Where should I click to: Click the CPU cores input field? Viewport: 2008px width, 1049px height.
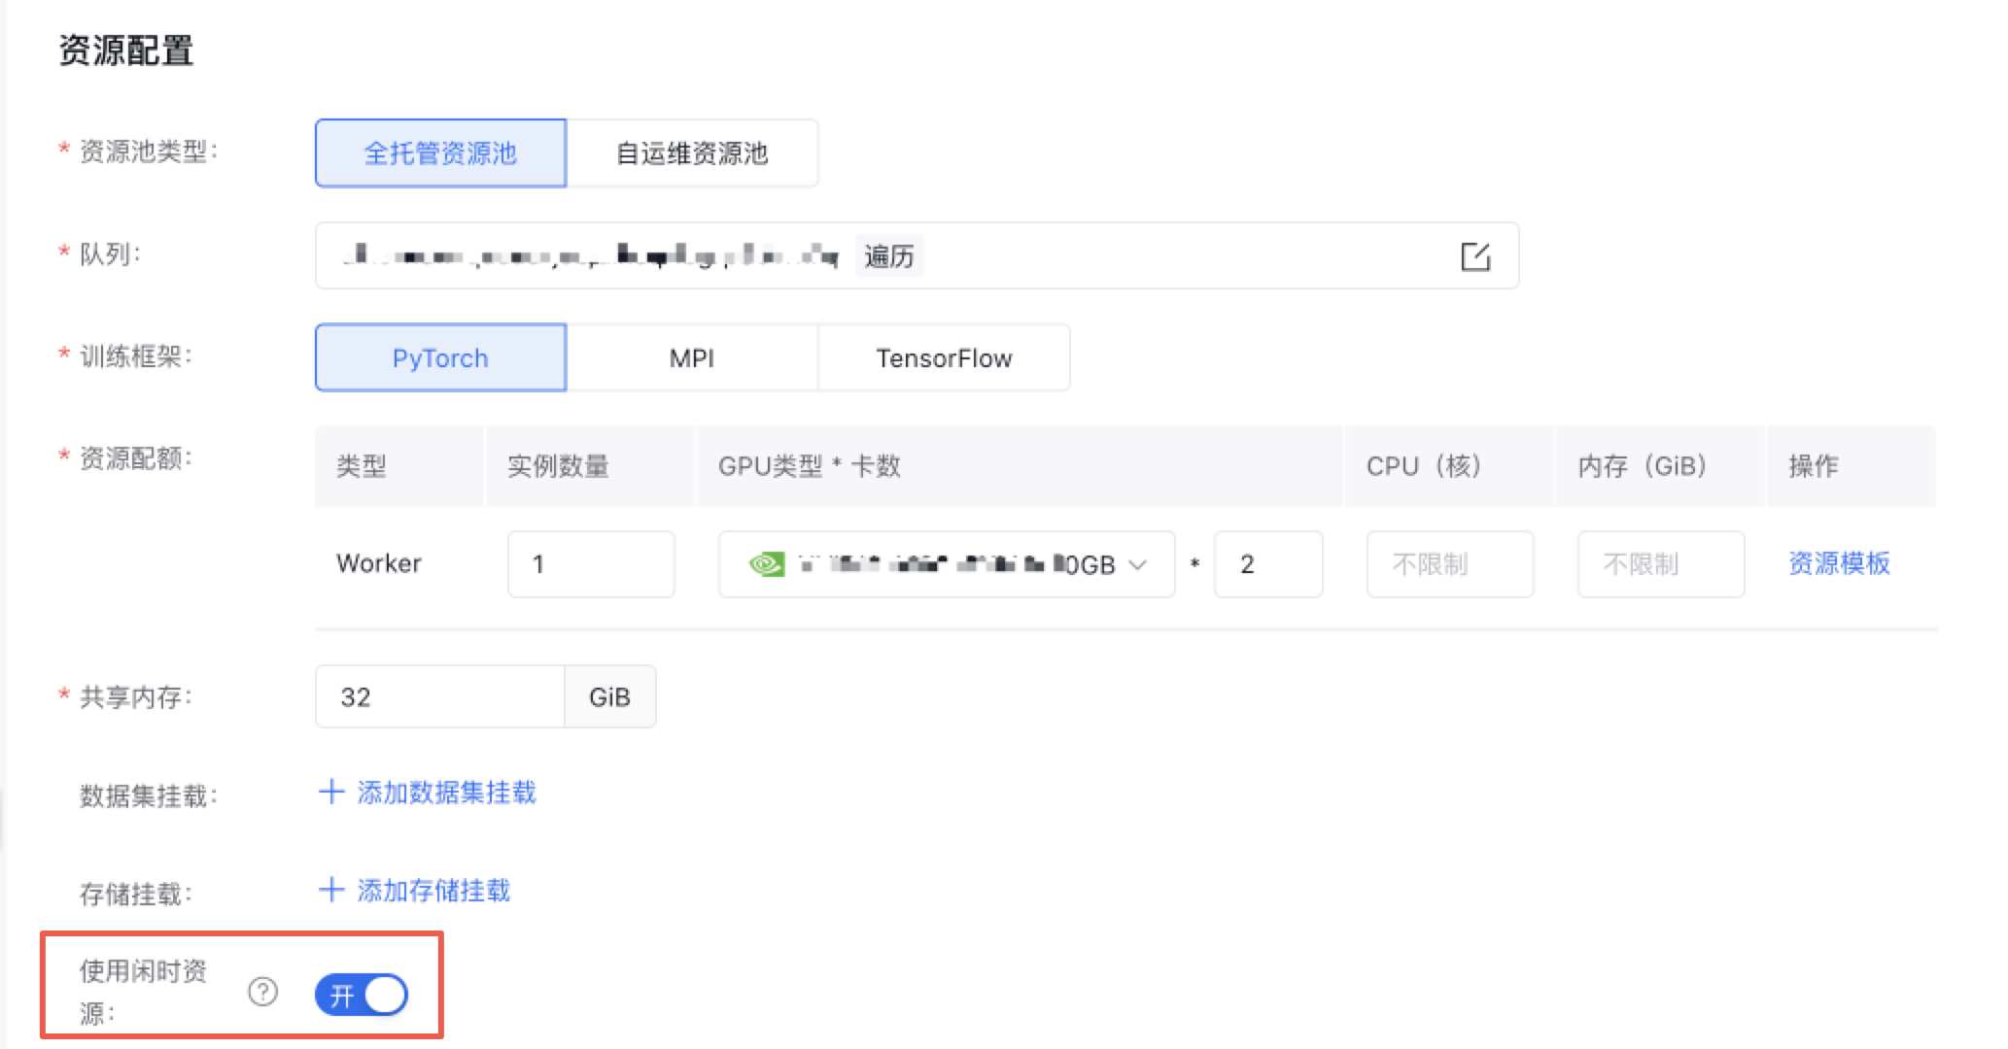[x=1449, y=564]
